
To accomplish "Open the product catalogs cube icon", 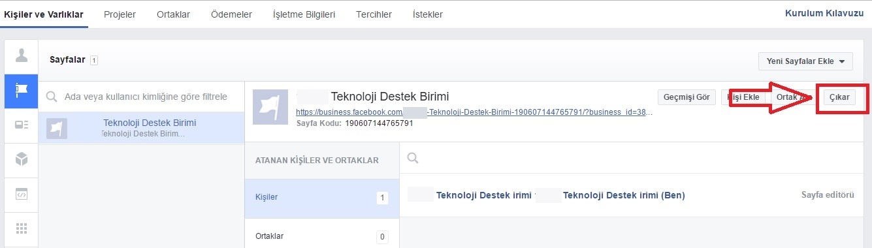I will tap(22, 159).
